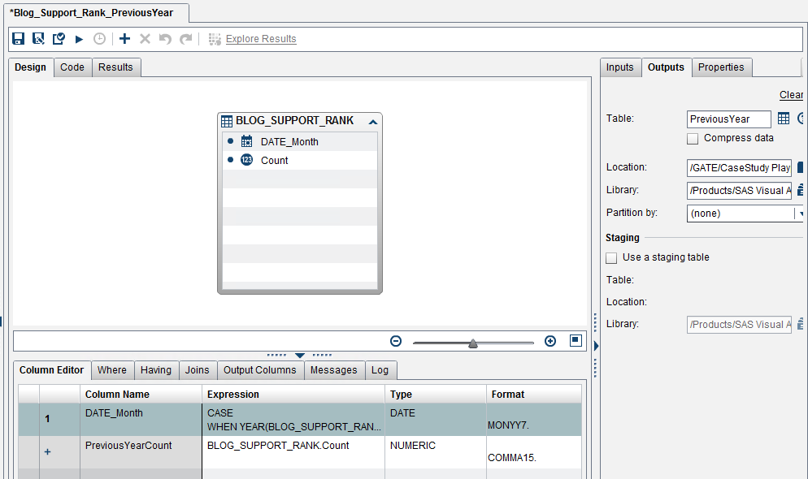This screenshot has width=808, height=479.
Task: Click the Location folder browse icon
Action: 800,167
